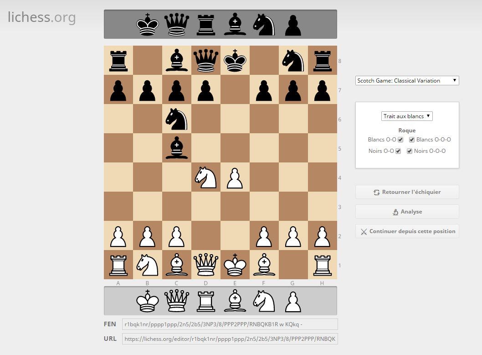This screenshot has width=482, height=355.
Task: Open the Trait aux blancs dropdown
Action: 407,116
